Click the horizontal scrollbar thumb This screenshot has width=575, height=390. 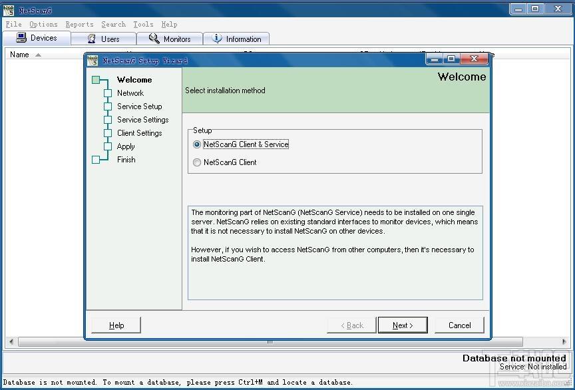270,342
